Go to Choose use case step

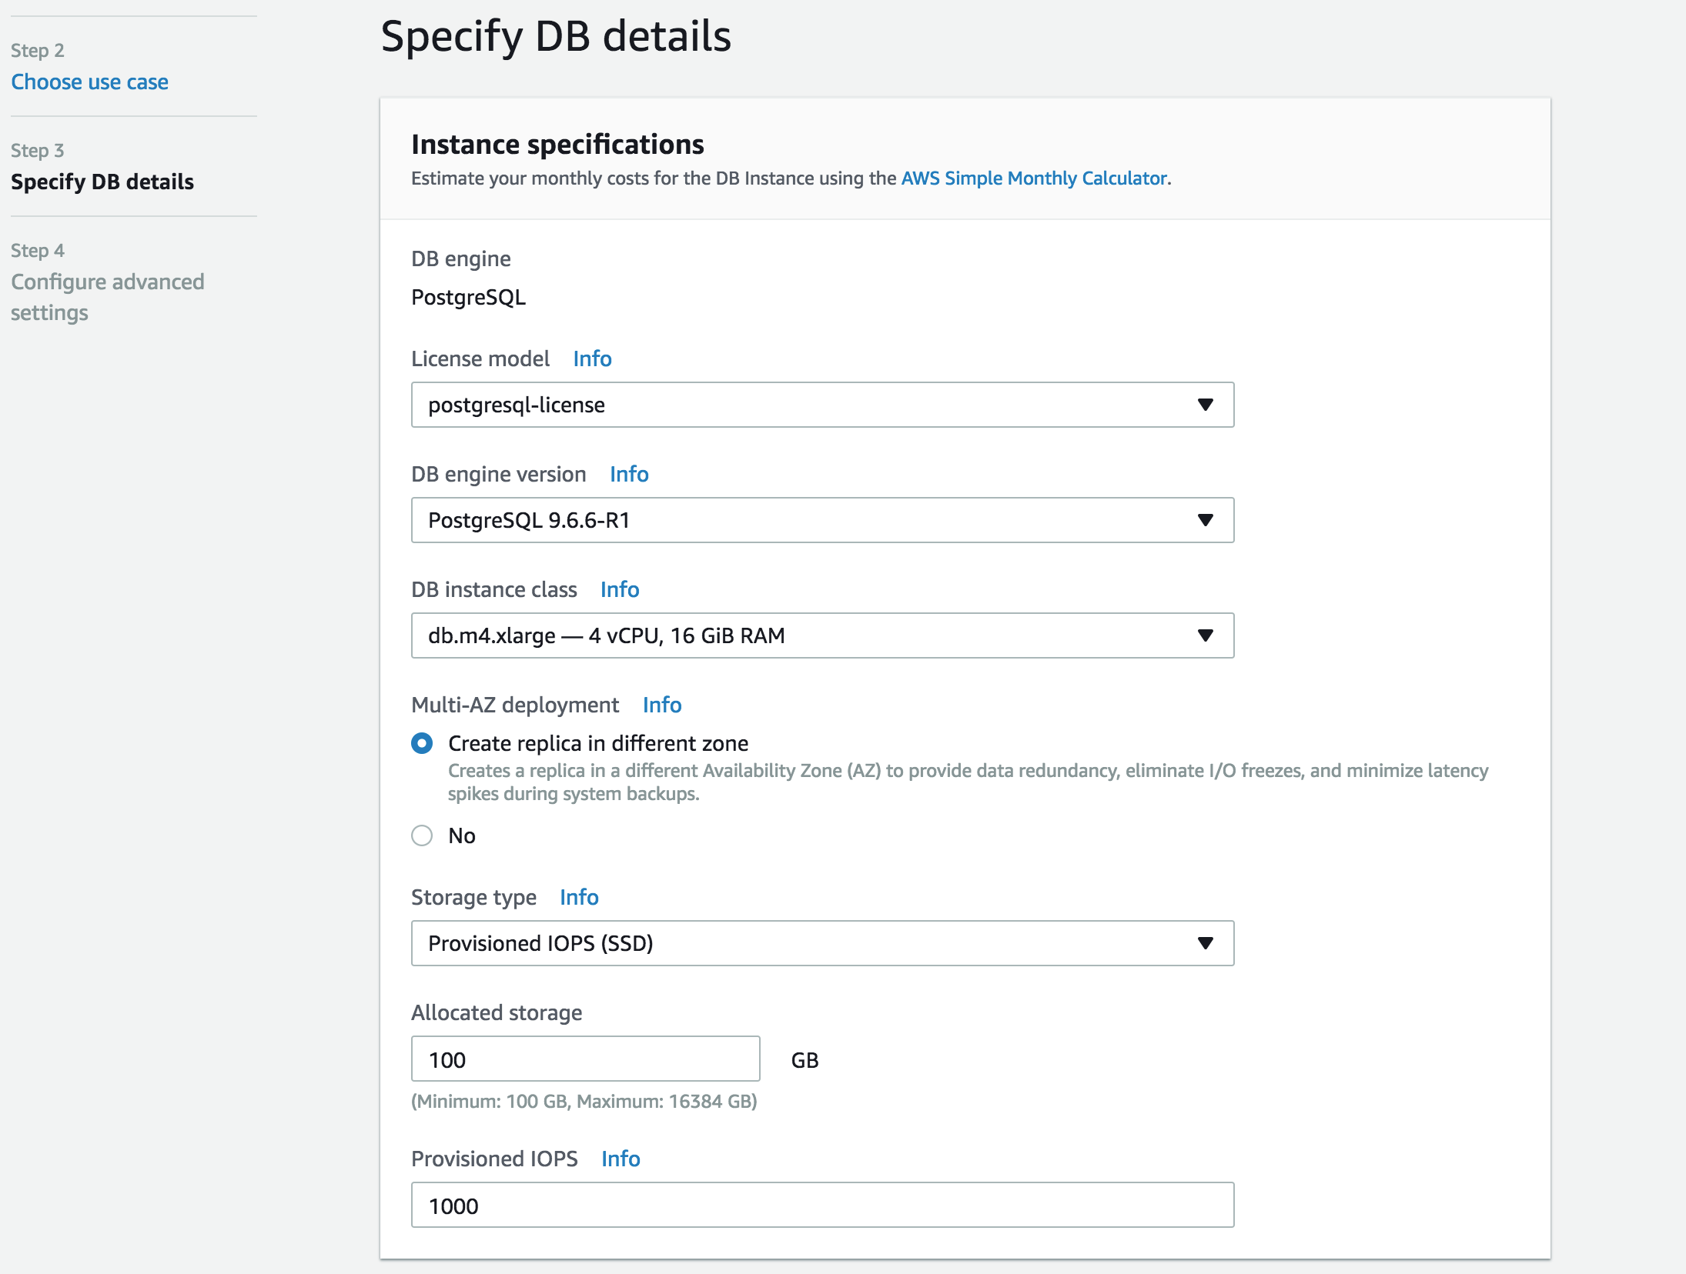(89, 82)
